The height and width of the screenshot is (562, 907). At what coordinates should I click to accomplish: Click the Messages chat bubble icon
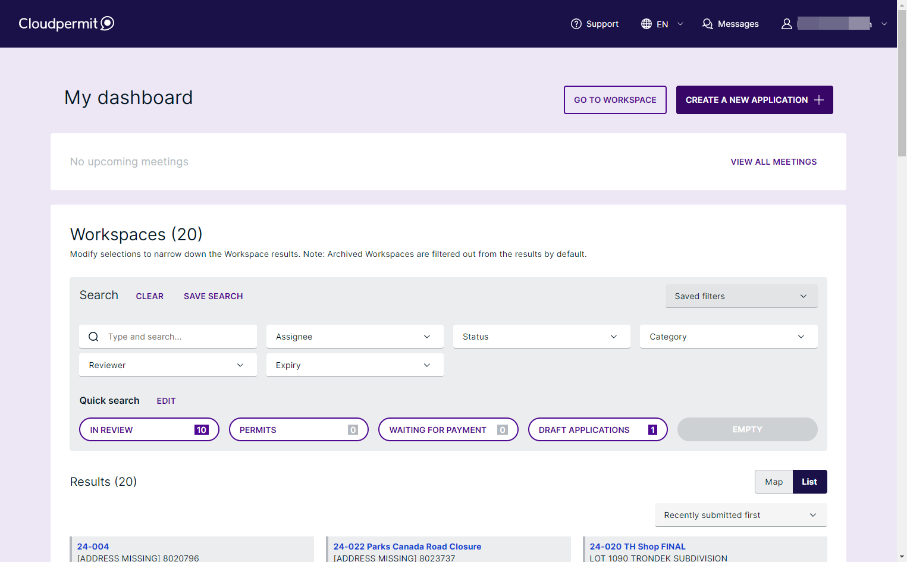(x=707, y=24)
